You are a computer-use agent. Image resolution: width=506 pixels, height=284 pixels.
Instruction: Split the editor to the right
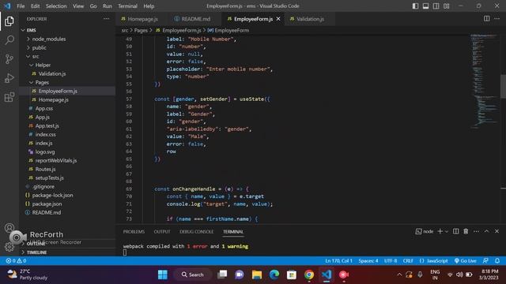point(487,19)
